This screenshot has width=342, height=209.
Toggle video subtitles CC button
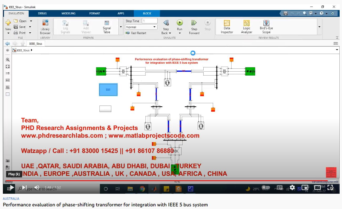click(280, 187)
